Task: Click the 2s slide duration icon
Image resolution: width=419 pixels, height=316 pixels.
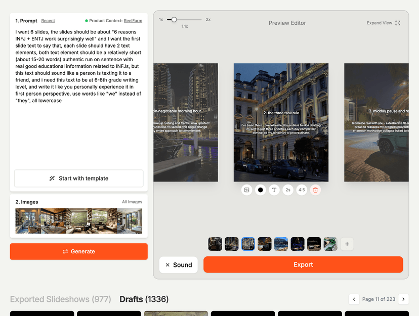Action: [287, 190]
